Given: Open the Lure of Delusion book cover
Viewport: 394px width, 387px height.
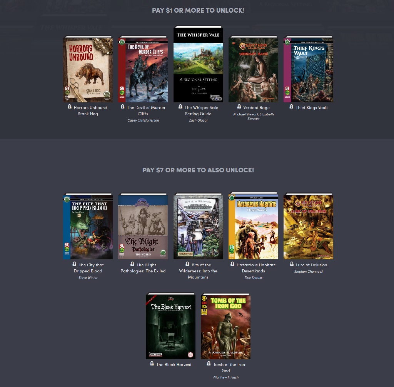Looking at the screenshot, I should click(x=308, y=226).
